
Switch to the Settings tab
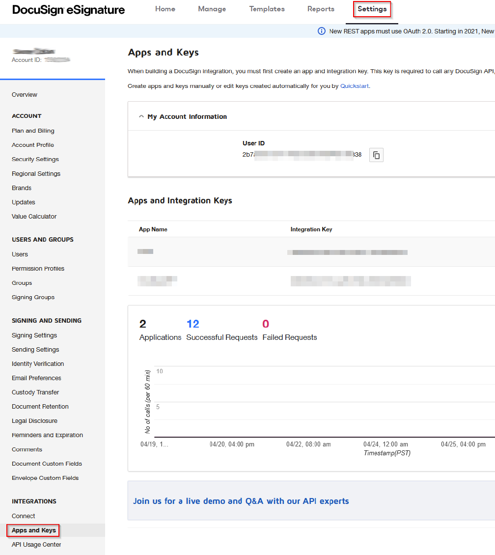click(372, 9)
